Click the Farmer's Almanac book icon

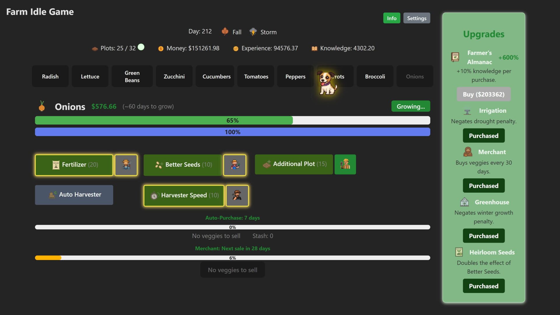(456, 57)
